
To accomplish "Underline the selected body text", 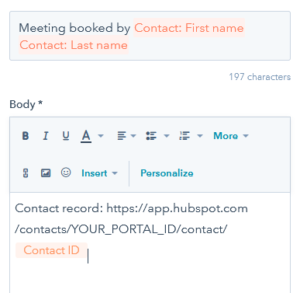I will [66, 136].
